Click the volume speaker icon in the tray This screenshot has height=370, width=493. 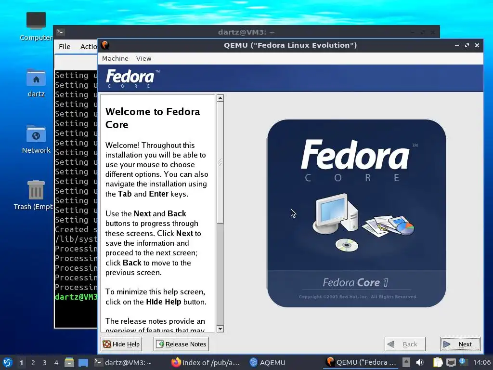[x=420, y=362]
